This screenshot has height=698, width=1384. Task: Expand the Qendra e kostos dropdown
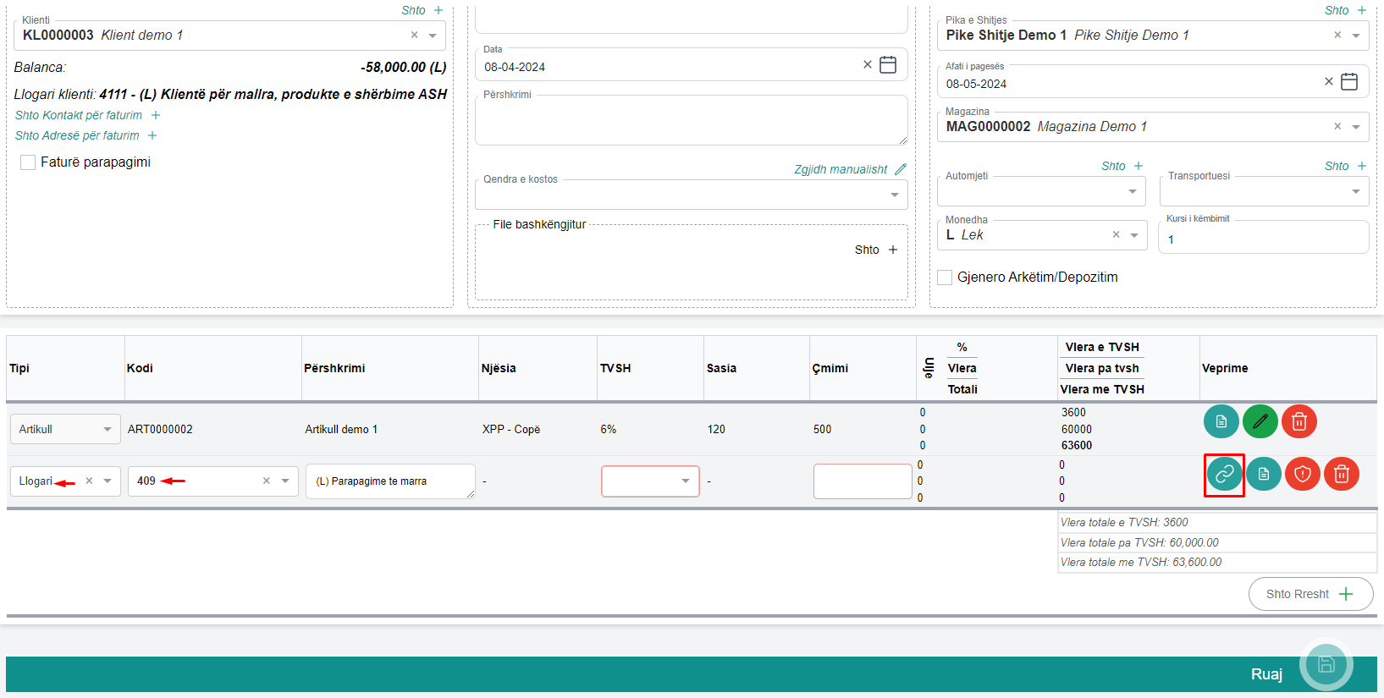pyautogui.click(x=895, y=195)
